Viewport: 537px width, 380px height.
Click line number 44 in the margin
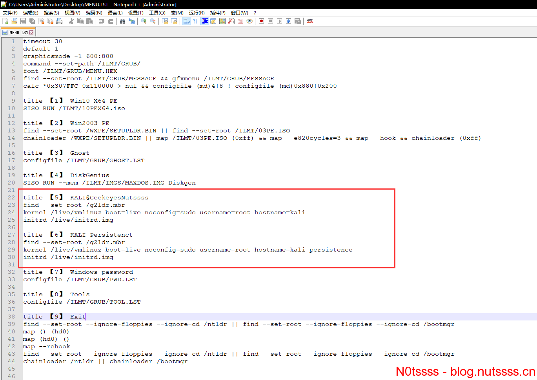pos(11,361)
